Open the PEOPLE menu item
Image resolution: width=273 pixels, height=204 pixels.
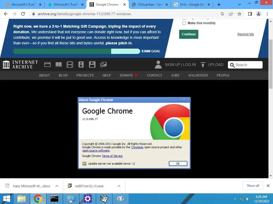pyautogui.click(x=223, y=75)
